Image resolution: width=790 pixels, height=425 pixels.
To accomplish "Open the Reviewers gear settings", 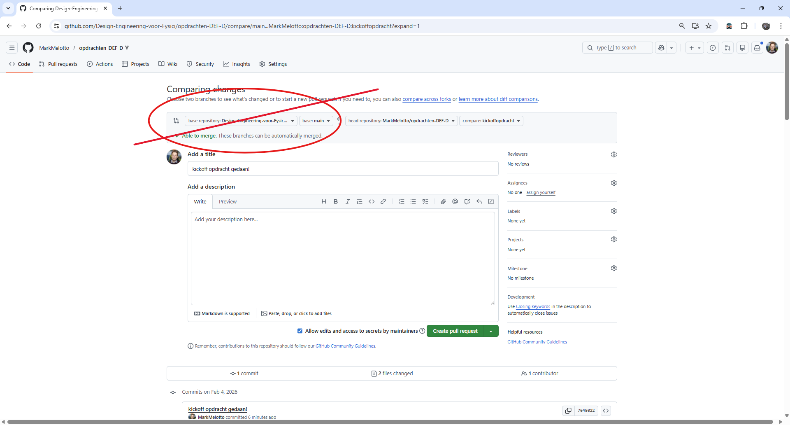I will (614, 154).
